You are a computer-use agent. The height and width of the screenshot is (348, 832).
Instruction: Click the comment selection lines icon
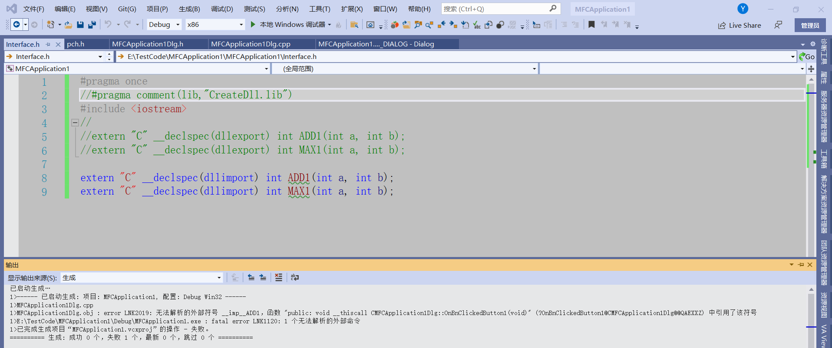pyautogui.click(x=564, y=25)
